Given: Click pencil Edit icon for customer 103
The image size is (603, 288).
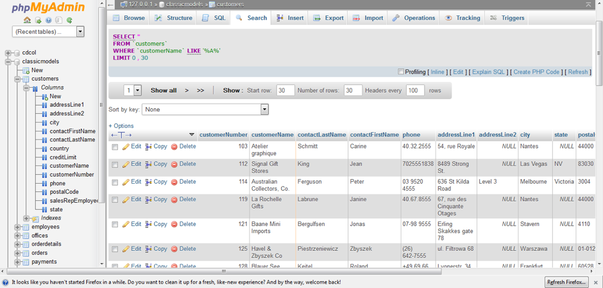Looking at the screenshot, I should (126, 147).
